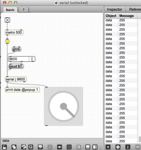Click the clock icon below message list

[x=118, y=147]
